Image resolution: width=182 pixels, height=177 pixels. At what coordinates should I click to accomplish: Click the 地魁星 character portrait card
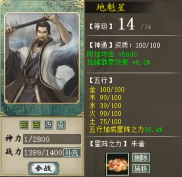point(42,58)
